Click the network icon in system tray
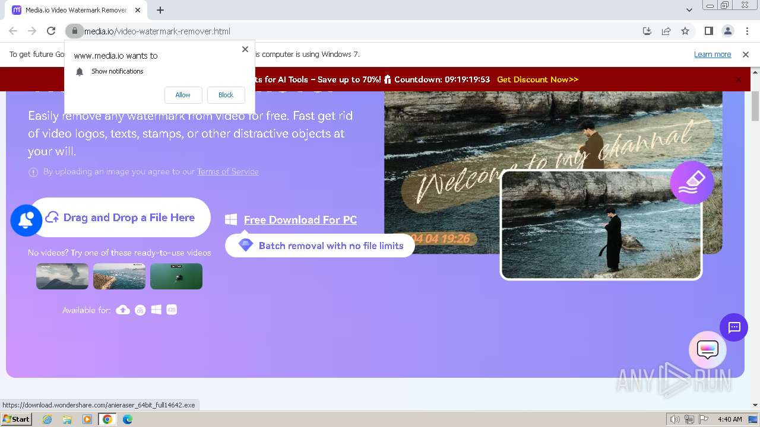Viewport: 760px width, 427px height. pos(689,419)
